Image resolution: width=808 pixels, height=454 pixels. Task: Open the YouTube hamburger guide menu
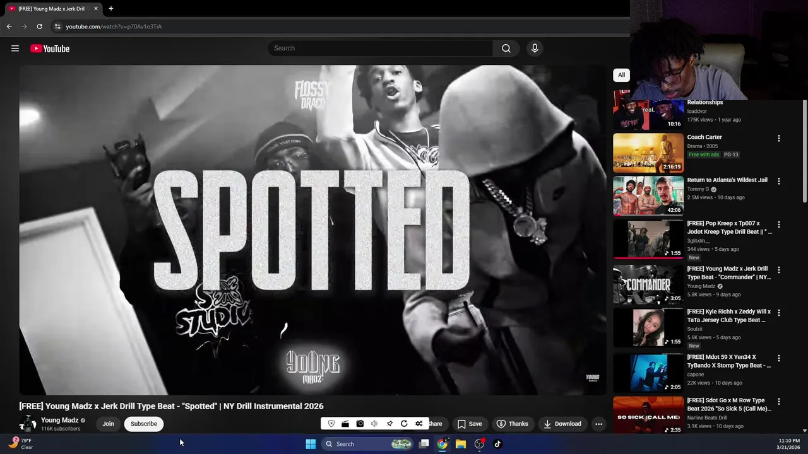(x=15, y=49)
